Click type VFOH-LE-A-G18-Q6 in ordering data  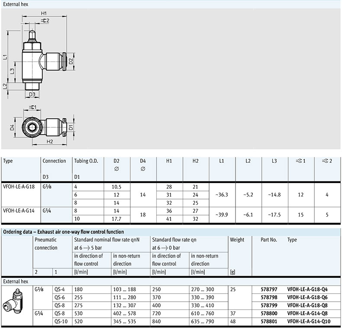307,297
